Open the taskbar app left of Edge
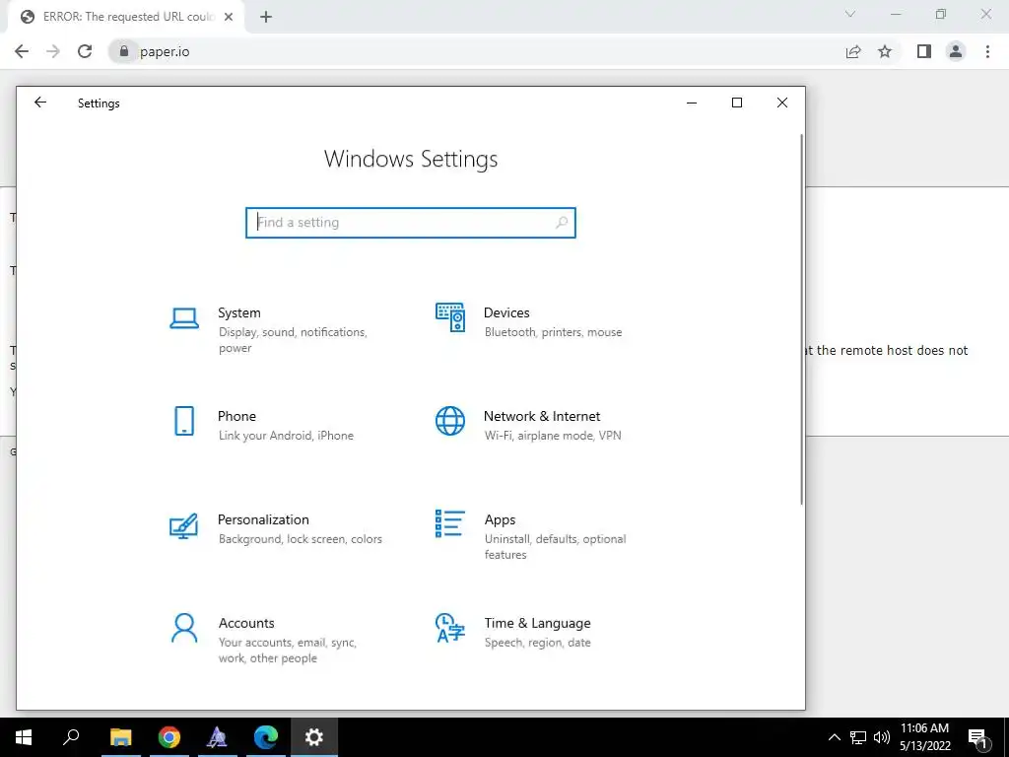The image size is (1009, 757). 217,737
